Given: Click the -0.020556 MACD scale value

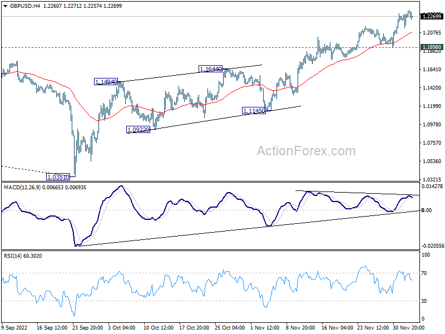Looking at the screenshot, I should tap(432, 246).
